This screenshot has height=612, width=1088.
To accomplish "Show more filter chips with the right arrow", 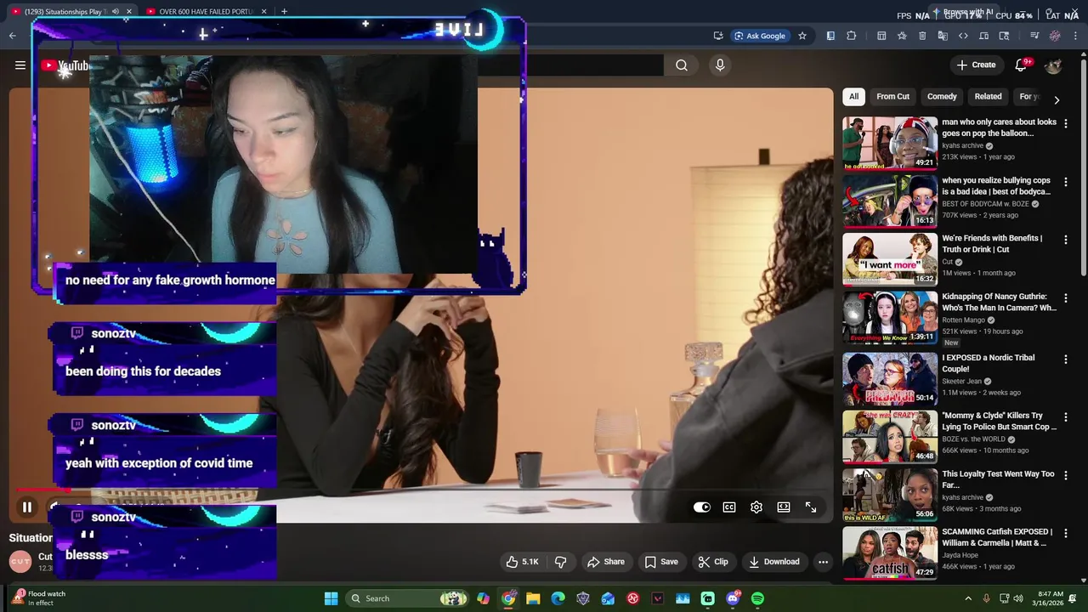I will 1057,99.
